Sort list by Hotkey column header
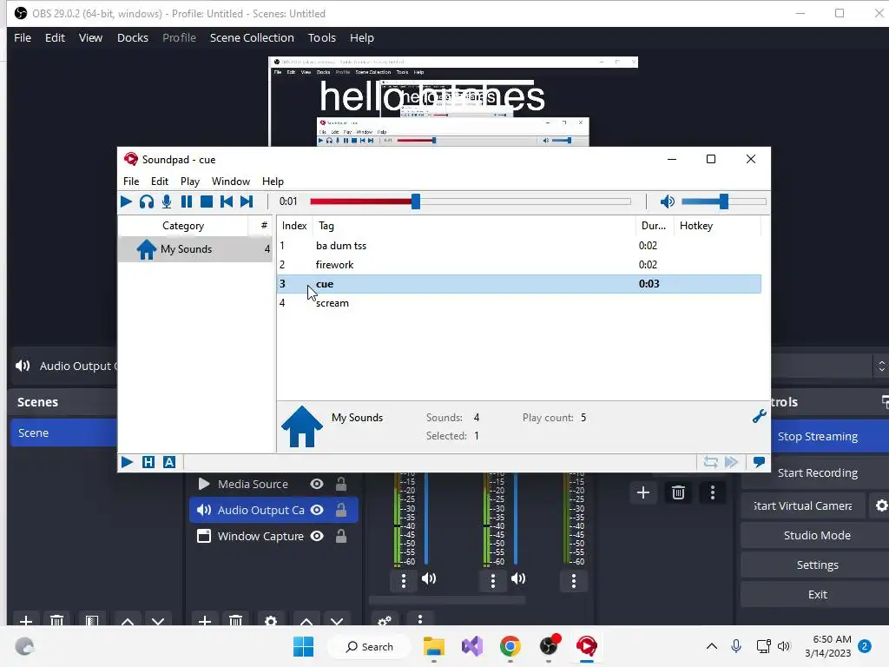 pos(717,226)
